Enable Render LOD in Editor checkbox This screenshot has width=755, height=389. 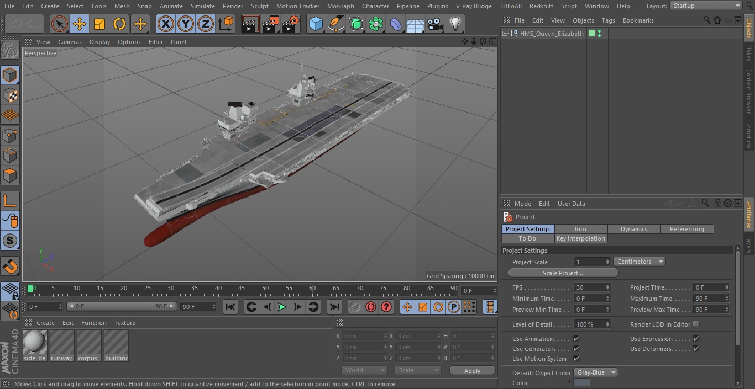[x=696, y=324]
